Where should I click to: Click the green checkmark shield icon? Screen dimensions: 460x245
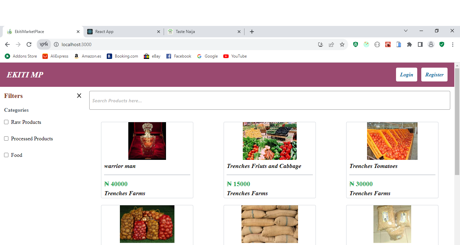pos(442,44)
